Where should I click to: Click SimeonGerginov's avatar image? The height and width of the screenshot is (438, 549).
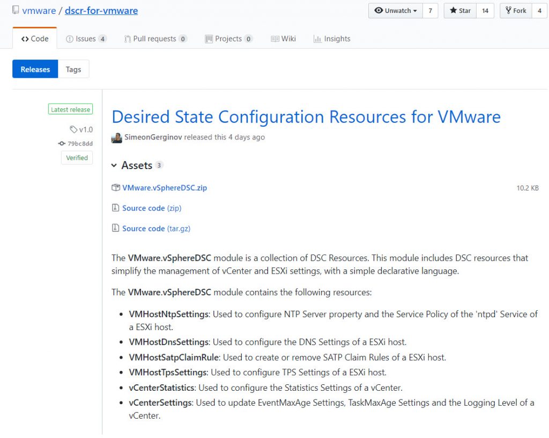pyautogui.click(x=116, y=138)
